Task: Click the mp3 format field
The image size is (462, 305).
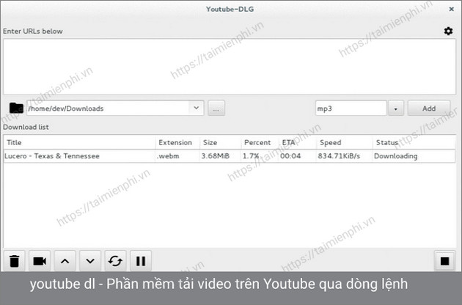Action: point(351,109)
